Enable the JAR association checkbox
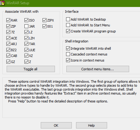The width and height of the screenshot is (140, 130). click(26, 26)
